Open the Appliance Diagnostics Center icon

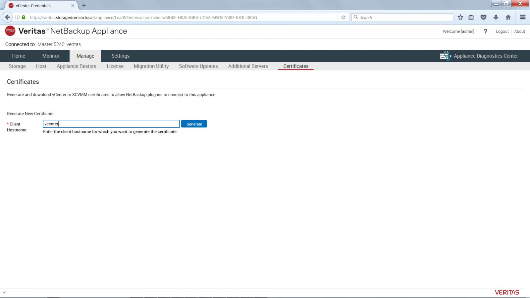click(446, 56)
